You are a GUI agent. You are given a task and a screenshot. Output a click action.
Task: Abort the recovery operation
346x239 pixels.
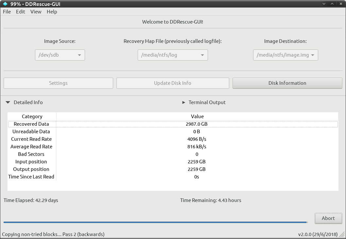tap(328, 218)
